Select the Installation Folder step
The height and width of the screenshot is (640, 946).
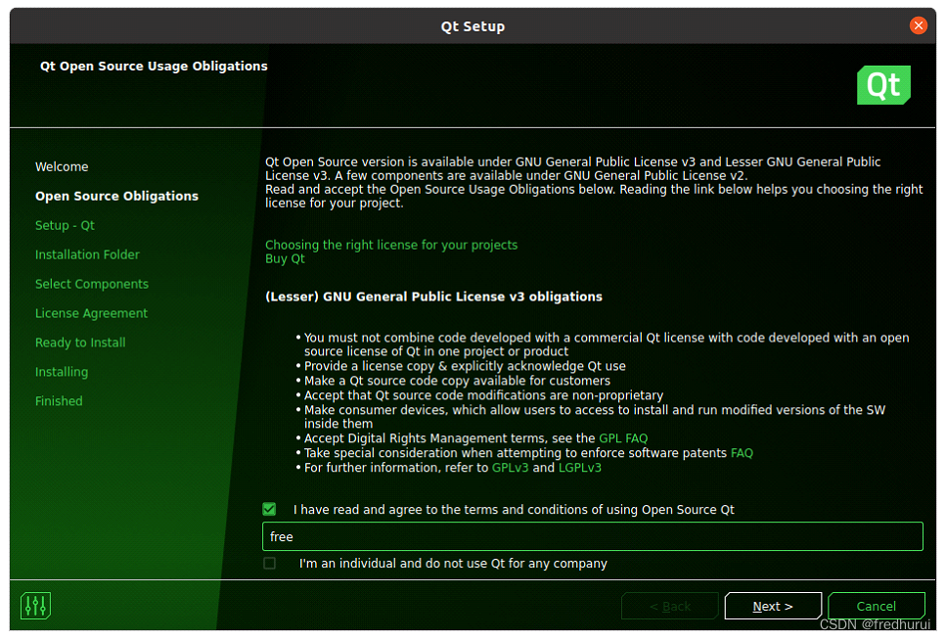87,254
